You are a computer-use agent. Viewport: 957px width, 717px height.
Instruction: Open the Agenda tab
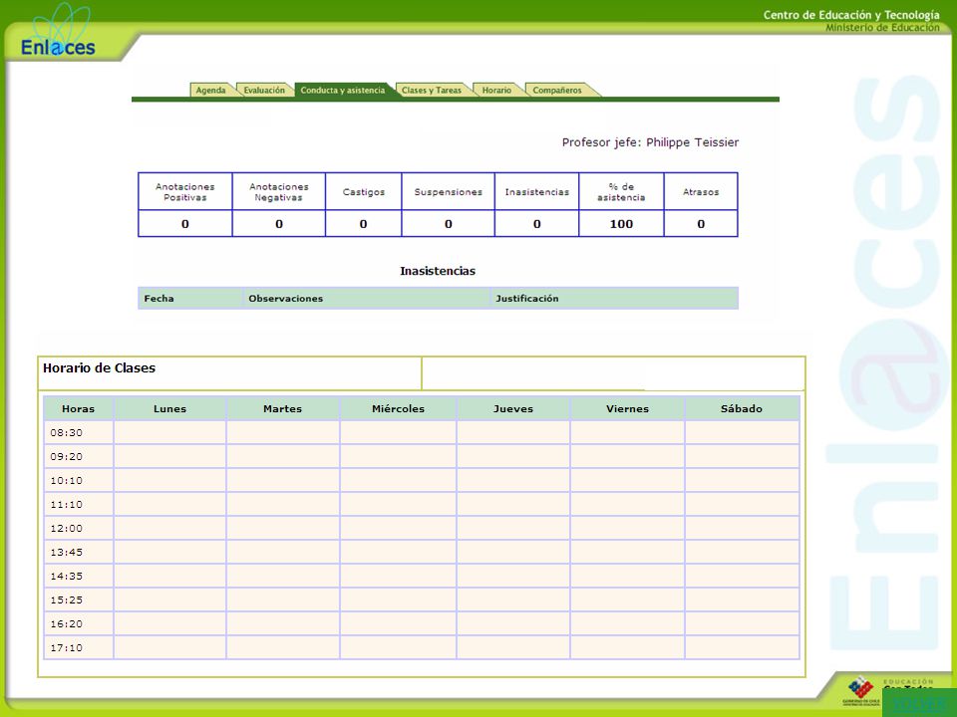pyautogui.click(x=211, y=90)
